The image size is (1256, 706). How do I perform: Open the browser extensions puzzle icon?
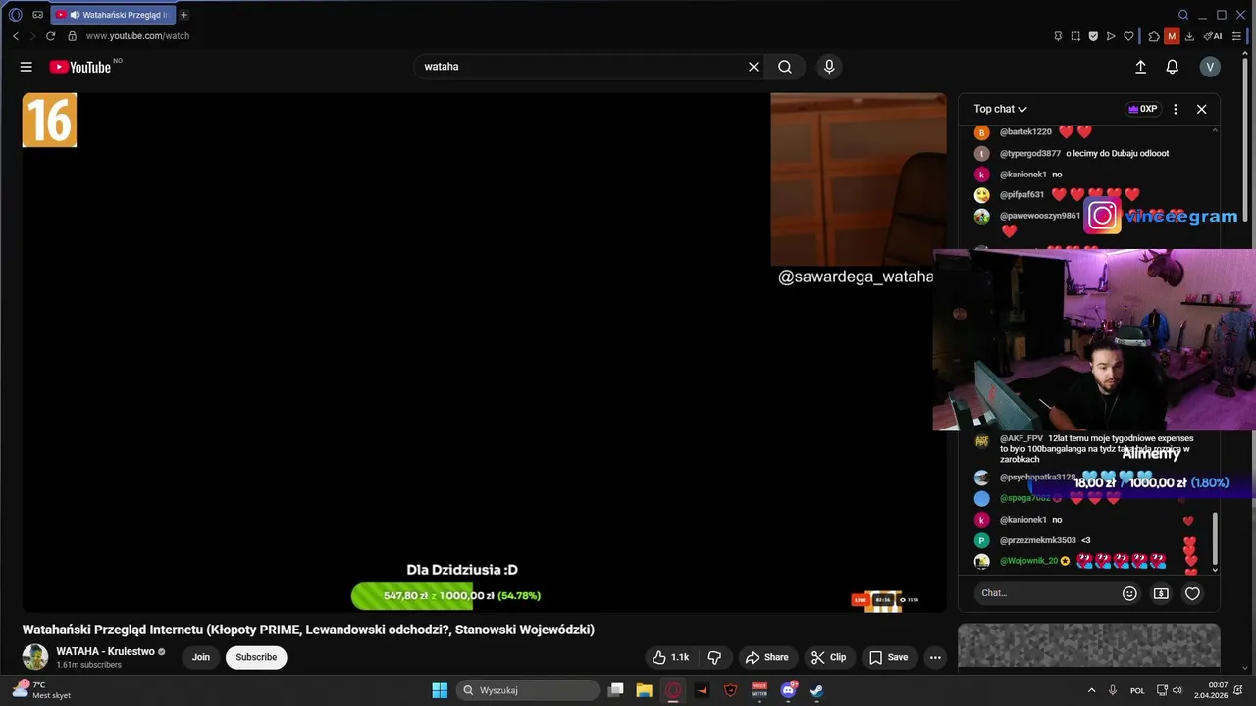tap(1154, 36)
